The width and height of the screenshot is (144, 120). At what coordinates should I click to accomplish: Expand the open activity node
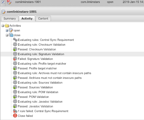(7, 31)
